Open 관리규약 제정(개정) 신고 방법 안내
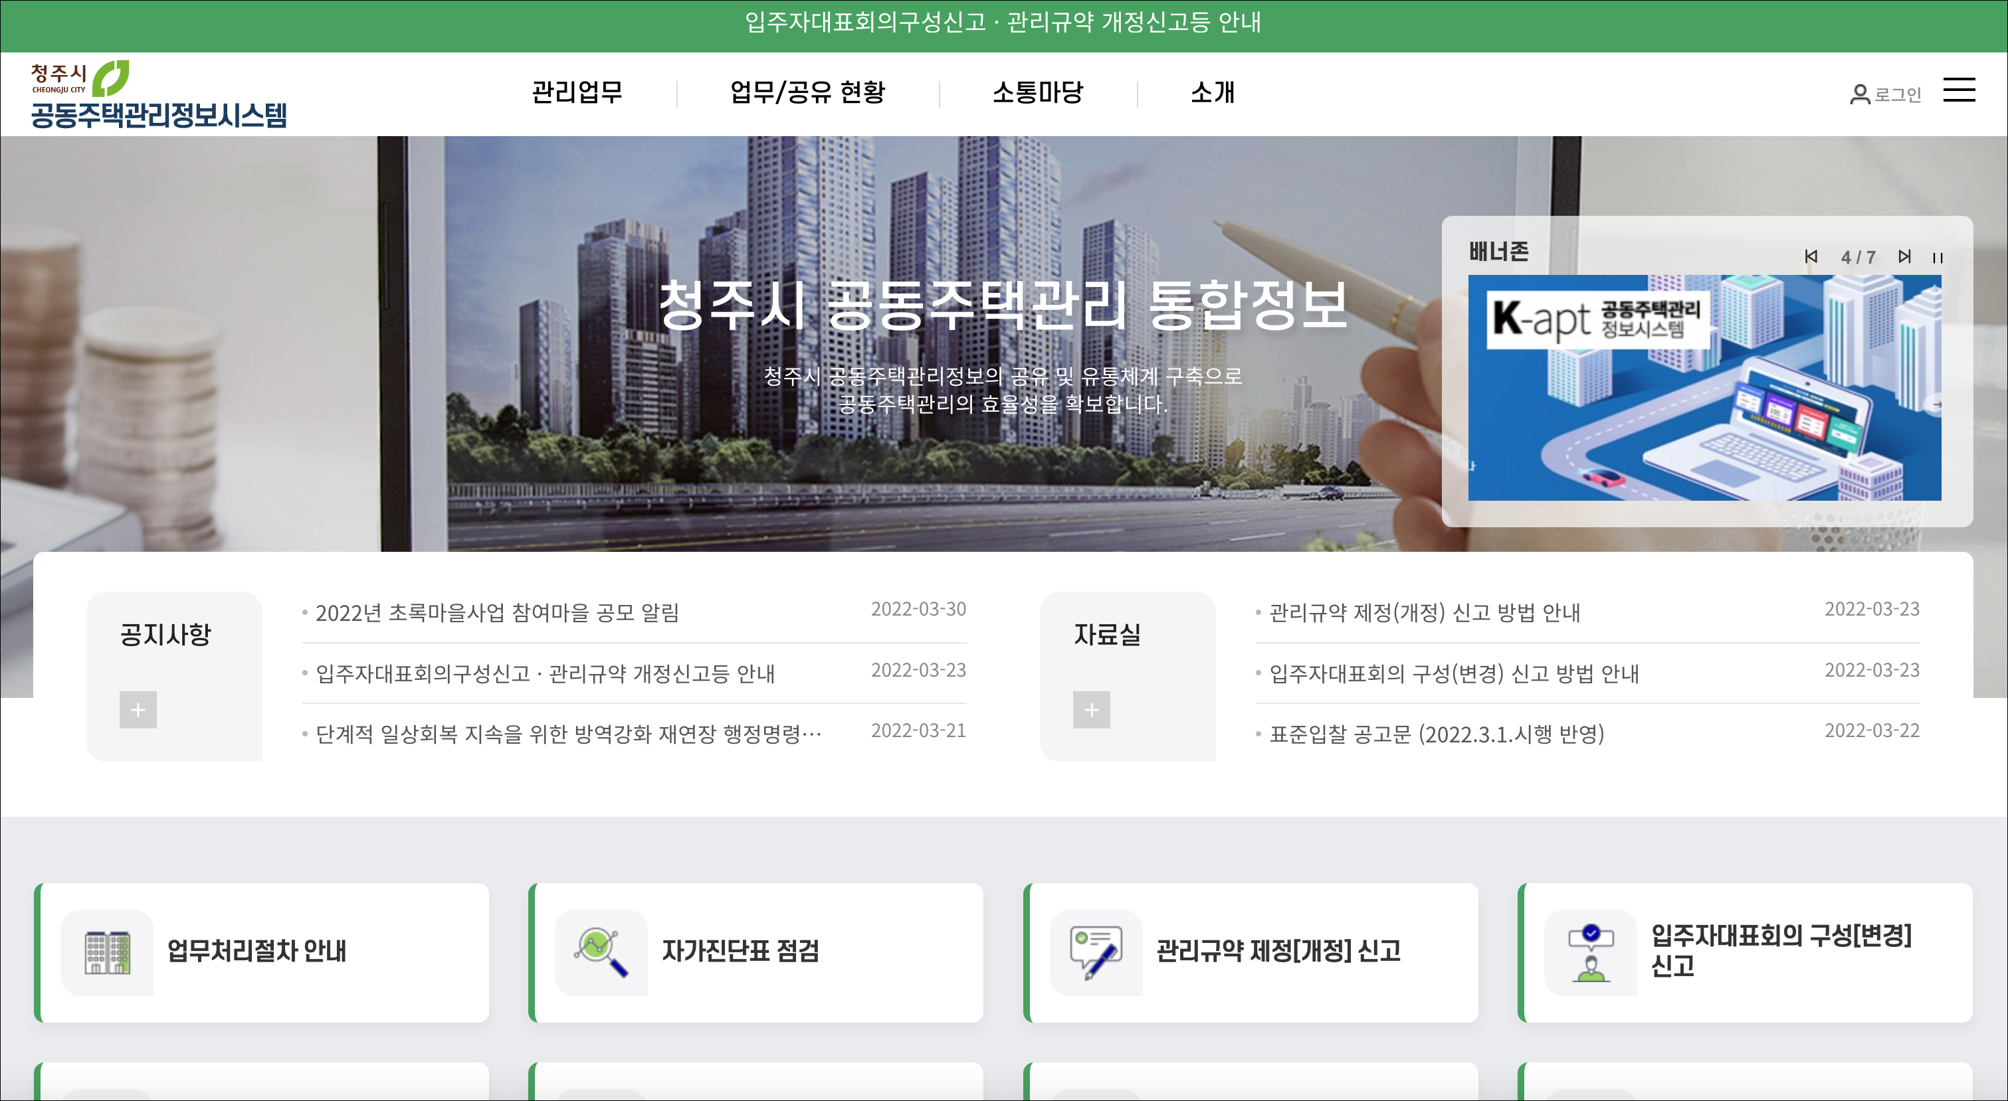Viewport: 2008px width, 1101px height. (1425, 612)
